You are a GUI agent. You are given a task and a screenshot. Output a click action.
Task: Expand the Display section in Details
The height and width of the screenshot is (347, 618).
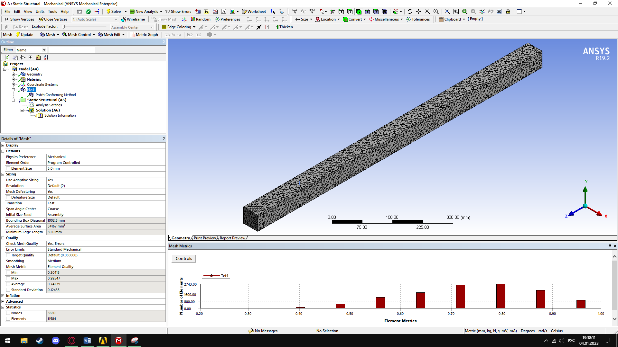[3, 145]
